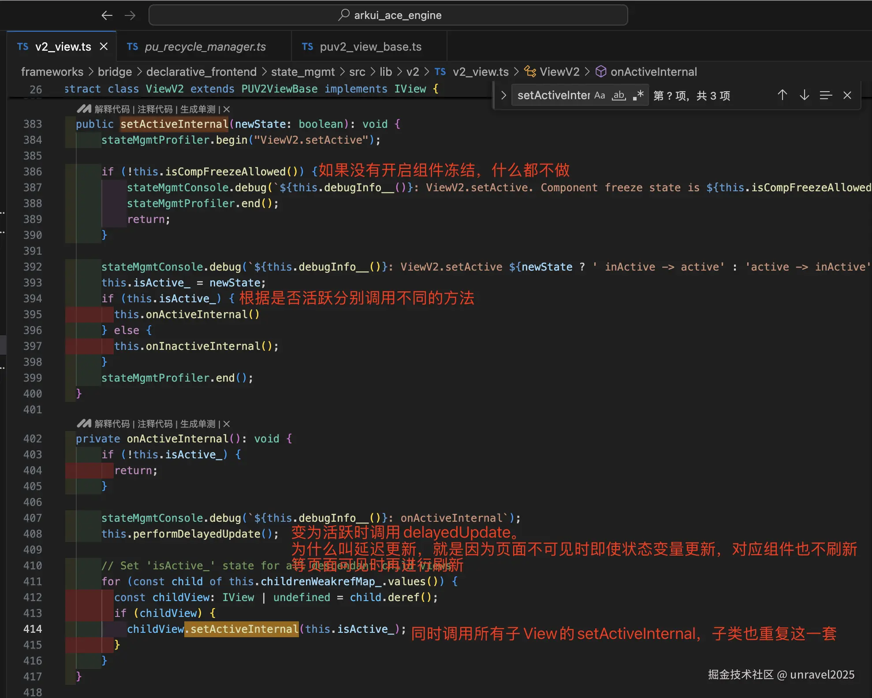Click Find in Selection icon
The width and height of the screenshot is (872, 698).
click(x=825, y=95)
